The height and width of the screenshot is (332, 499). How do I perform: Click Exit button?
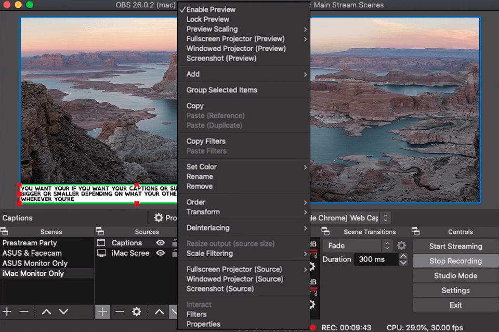[456, 305]
